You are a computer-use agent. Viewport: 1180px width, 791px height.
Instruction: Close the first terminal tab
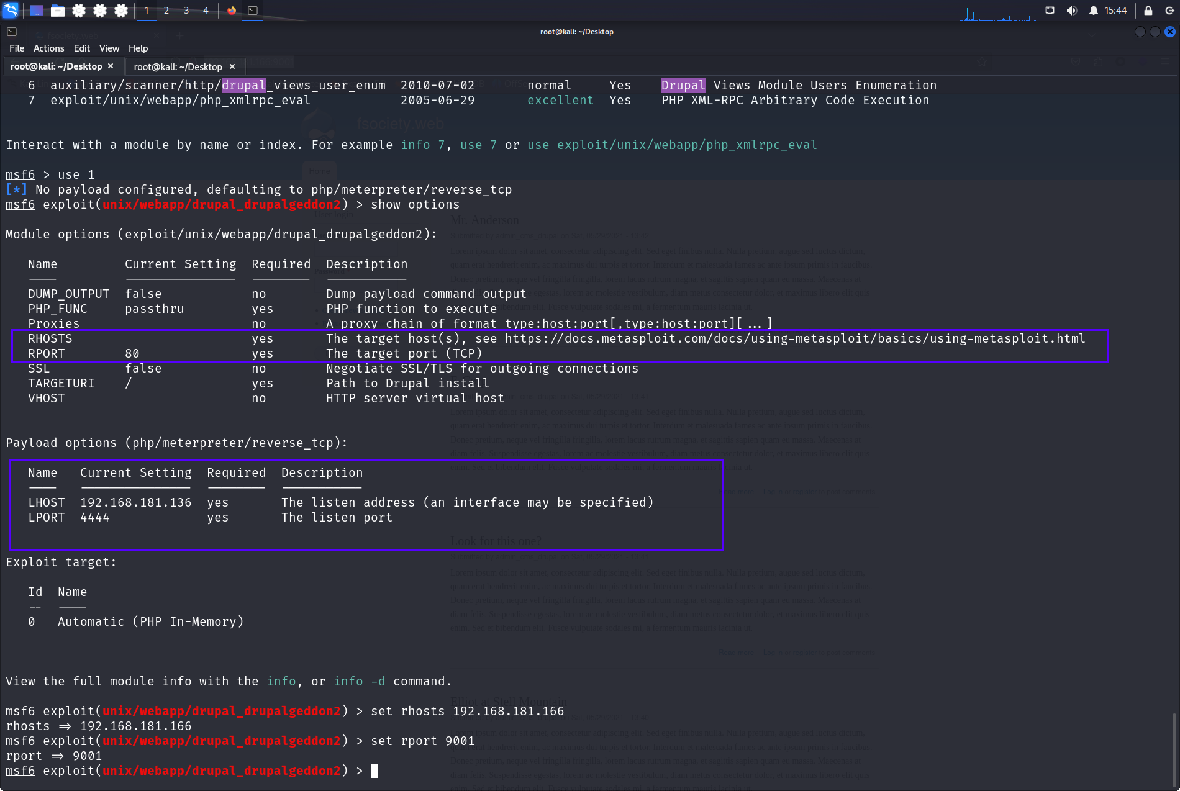click(111, 66)
